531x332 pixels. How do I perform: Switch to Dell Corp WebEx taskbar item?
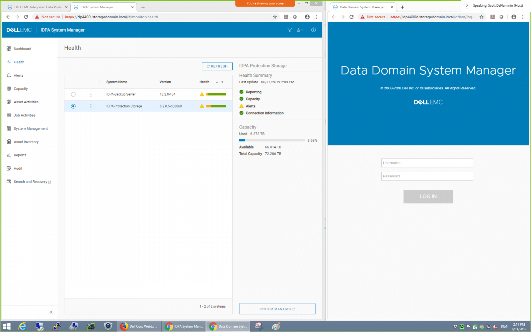139,327
